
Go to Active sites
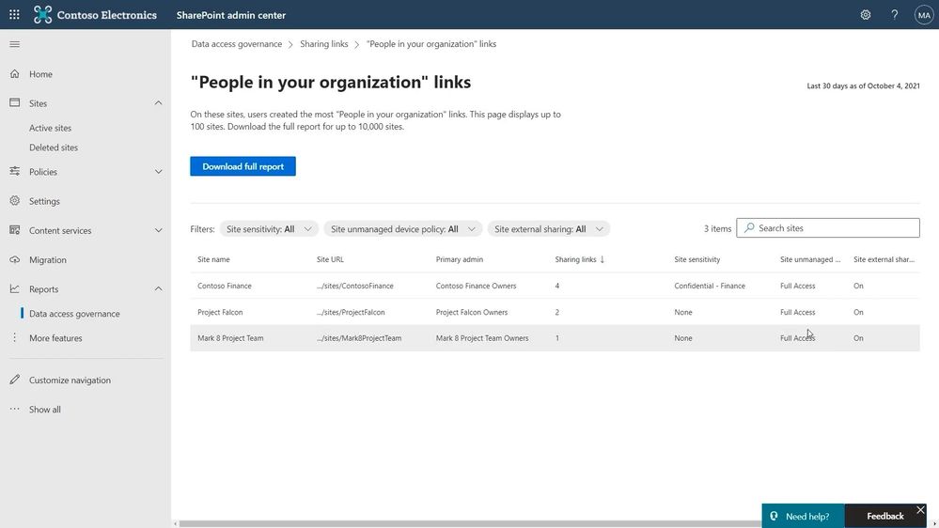[x=51, y=128]
